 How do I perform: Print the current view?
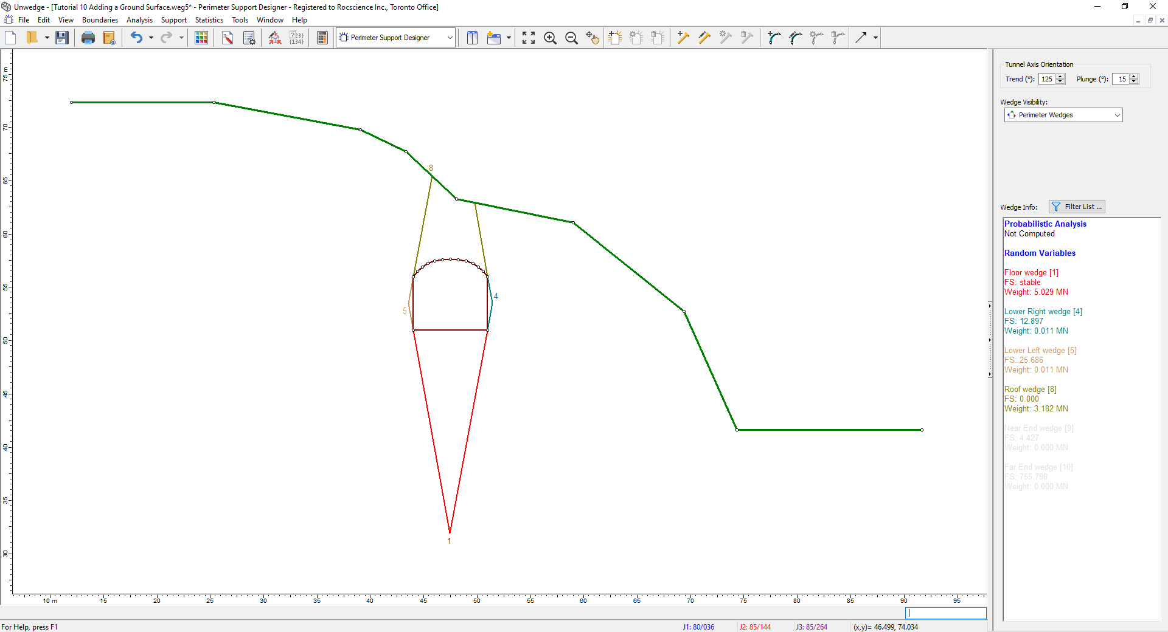pyautogui.click(x=88, y=38)
